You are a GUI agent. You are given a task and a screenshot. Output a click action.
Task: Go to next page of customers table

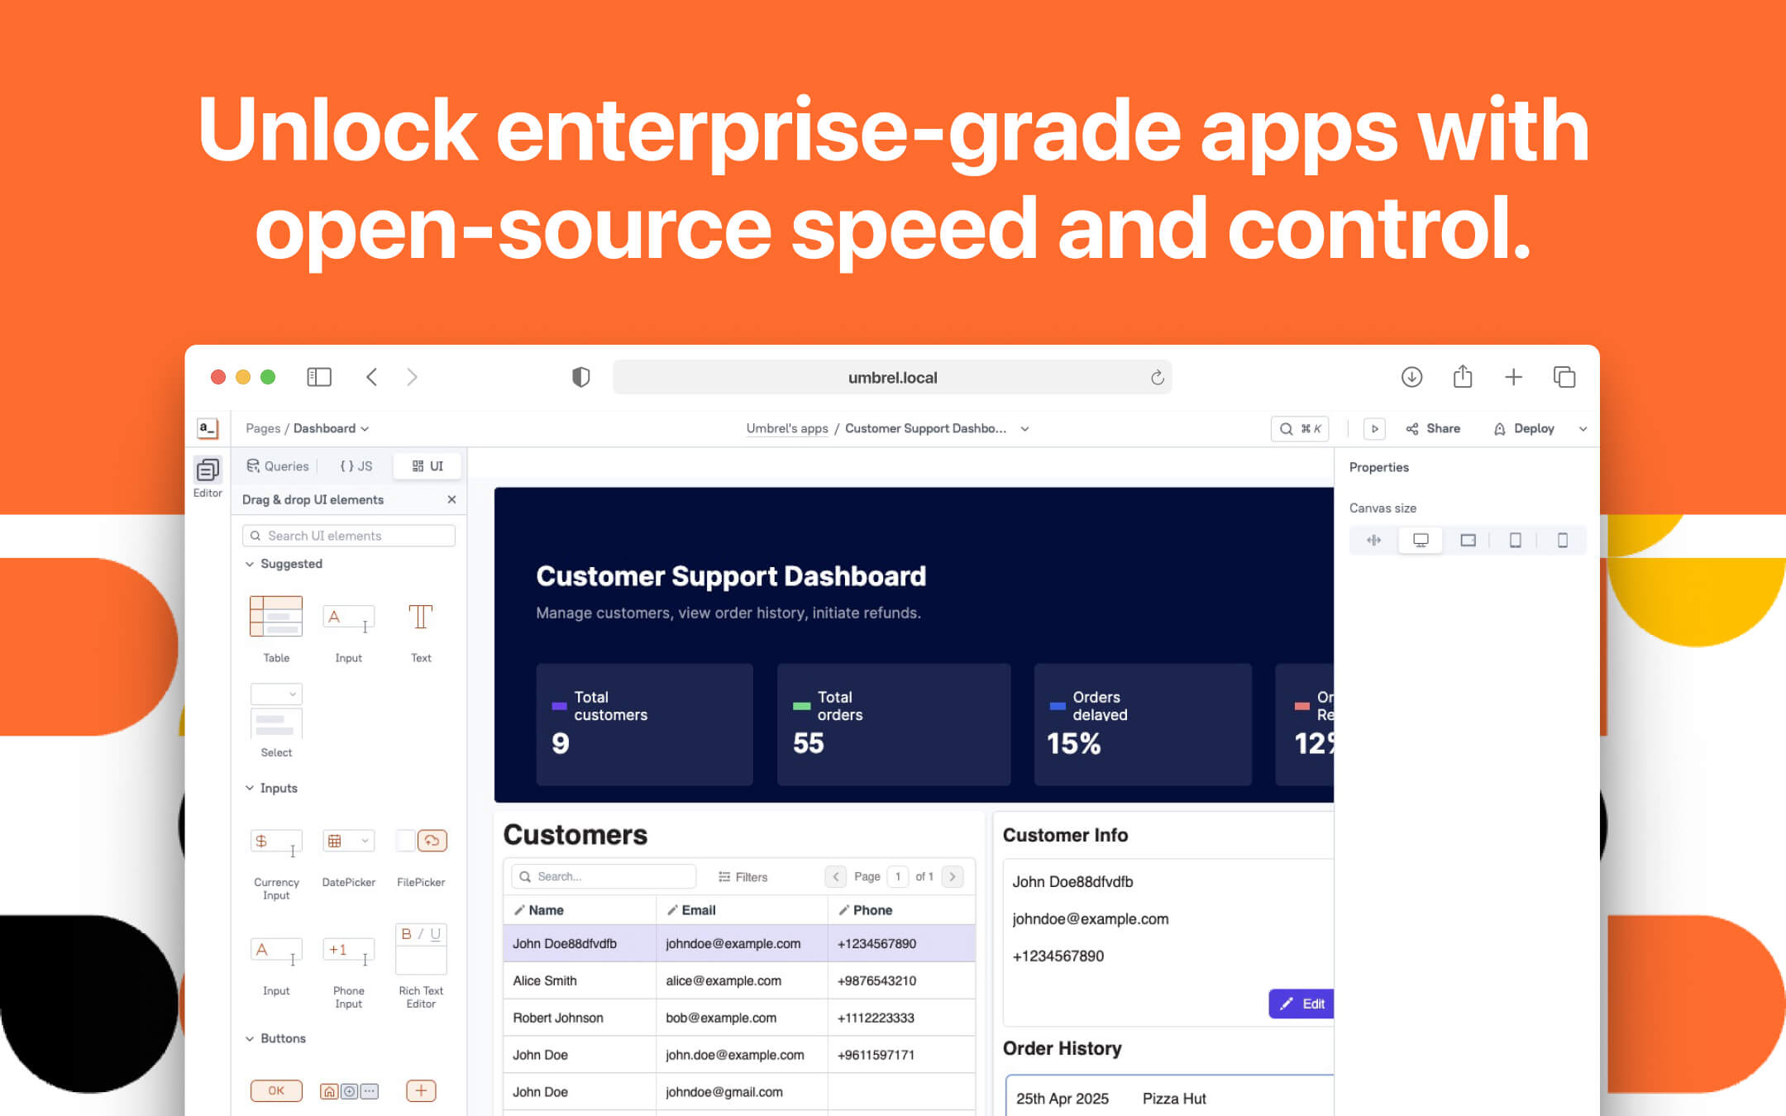pyautogui.click(x=953, y=876)
